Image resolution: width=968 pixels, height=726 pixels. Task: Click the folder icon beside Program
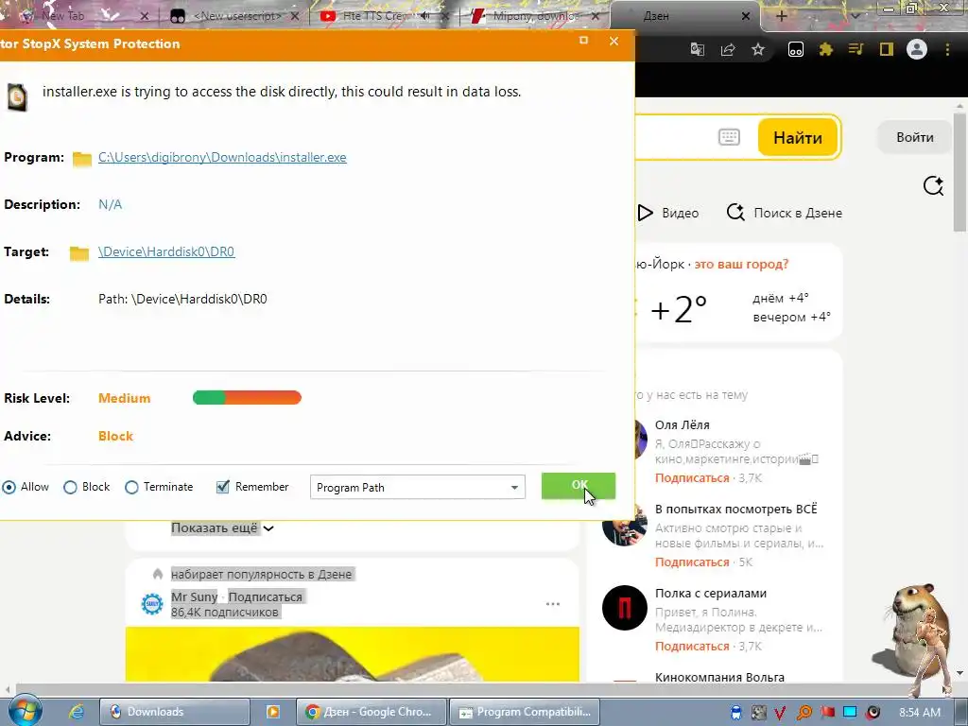82,159
